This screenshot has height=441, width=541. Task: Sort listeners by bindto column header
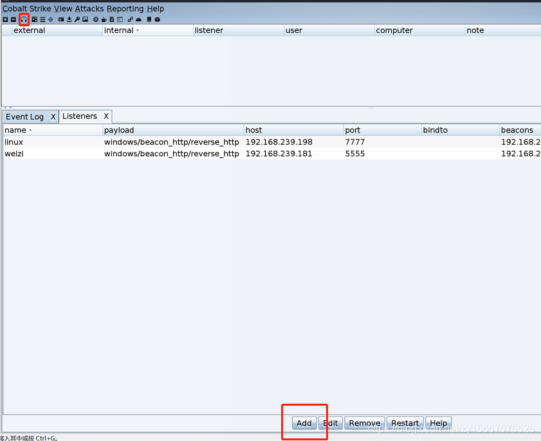pyautogui.click(x=461, y=130)
